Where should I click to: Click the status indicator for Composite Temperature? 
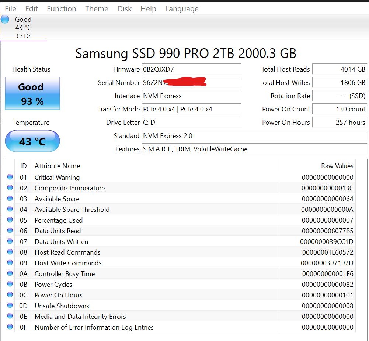10,188
